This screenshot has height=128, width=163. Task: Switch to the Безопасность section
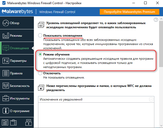tap(17, 86)
